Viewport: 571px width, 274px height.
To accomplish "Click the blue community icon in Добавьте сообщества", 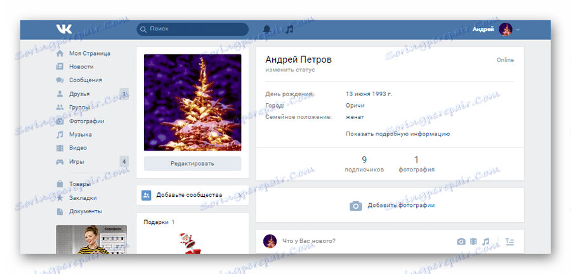I will 147,195.
